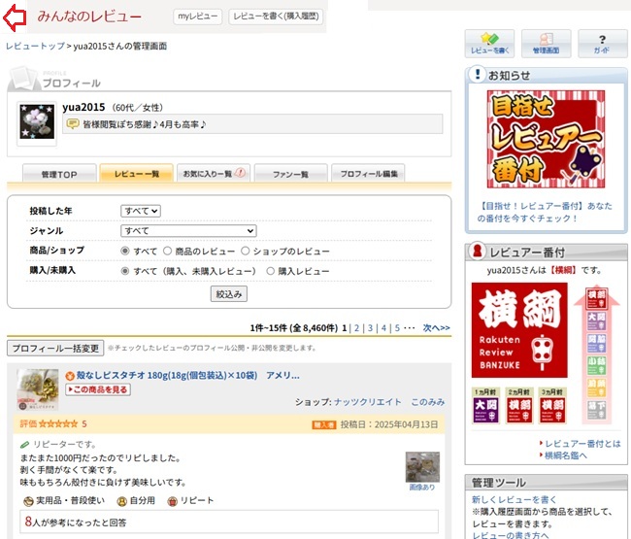This screenshot has width=631, height=539.
Task: Switch to the プロフィール編集 tab
Action: [x=367, y=174]
